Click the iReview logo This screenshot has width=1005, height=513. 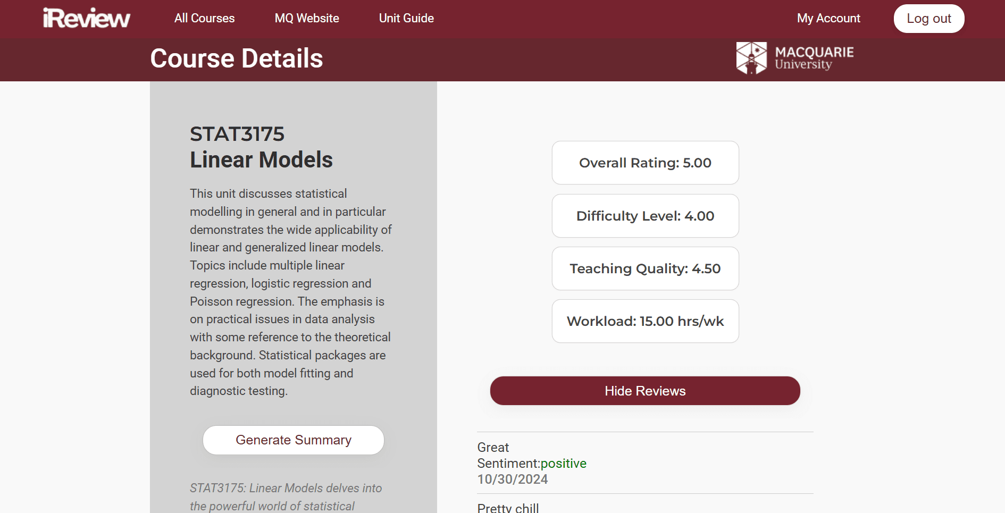(x=87, y=18)
